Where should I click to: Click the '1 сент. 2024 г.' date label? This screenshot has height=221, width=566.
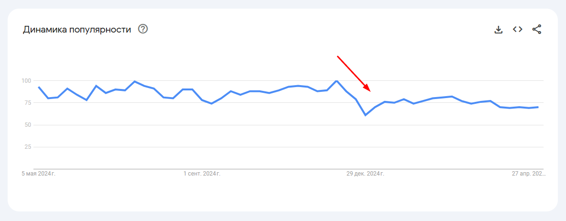coord(202,174)
